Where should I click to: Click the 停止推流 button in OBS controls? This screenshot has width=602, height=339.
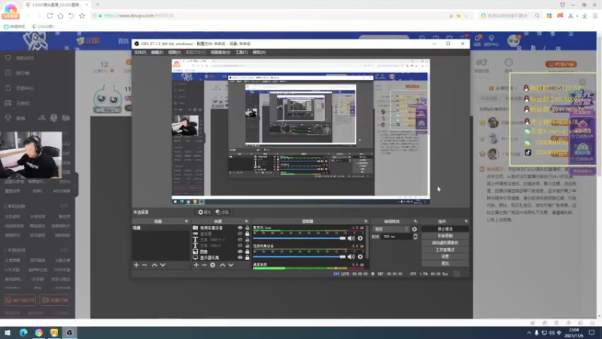point(445,229)
